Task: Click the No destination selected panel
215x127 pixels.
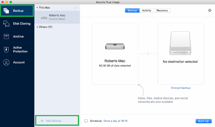Action: tap(181, 54)
